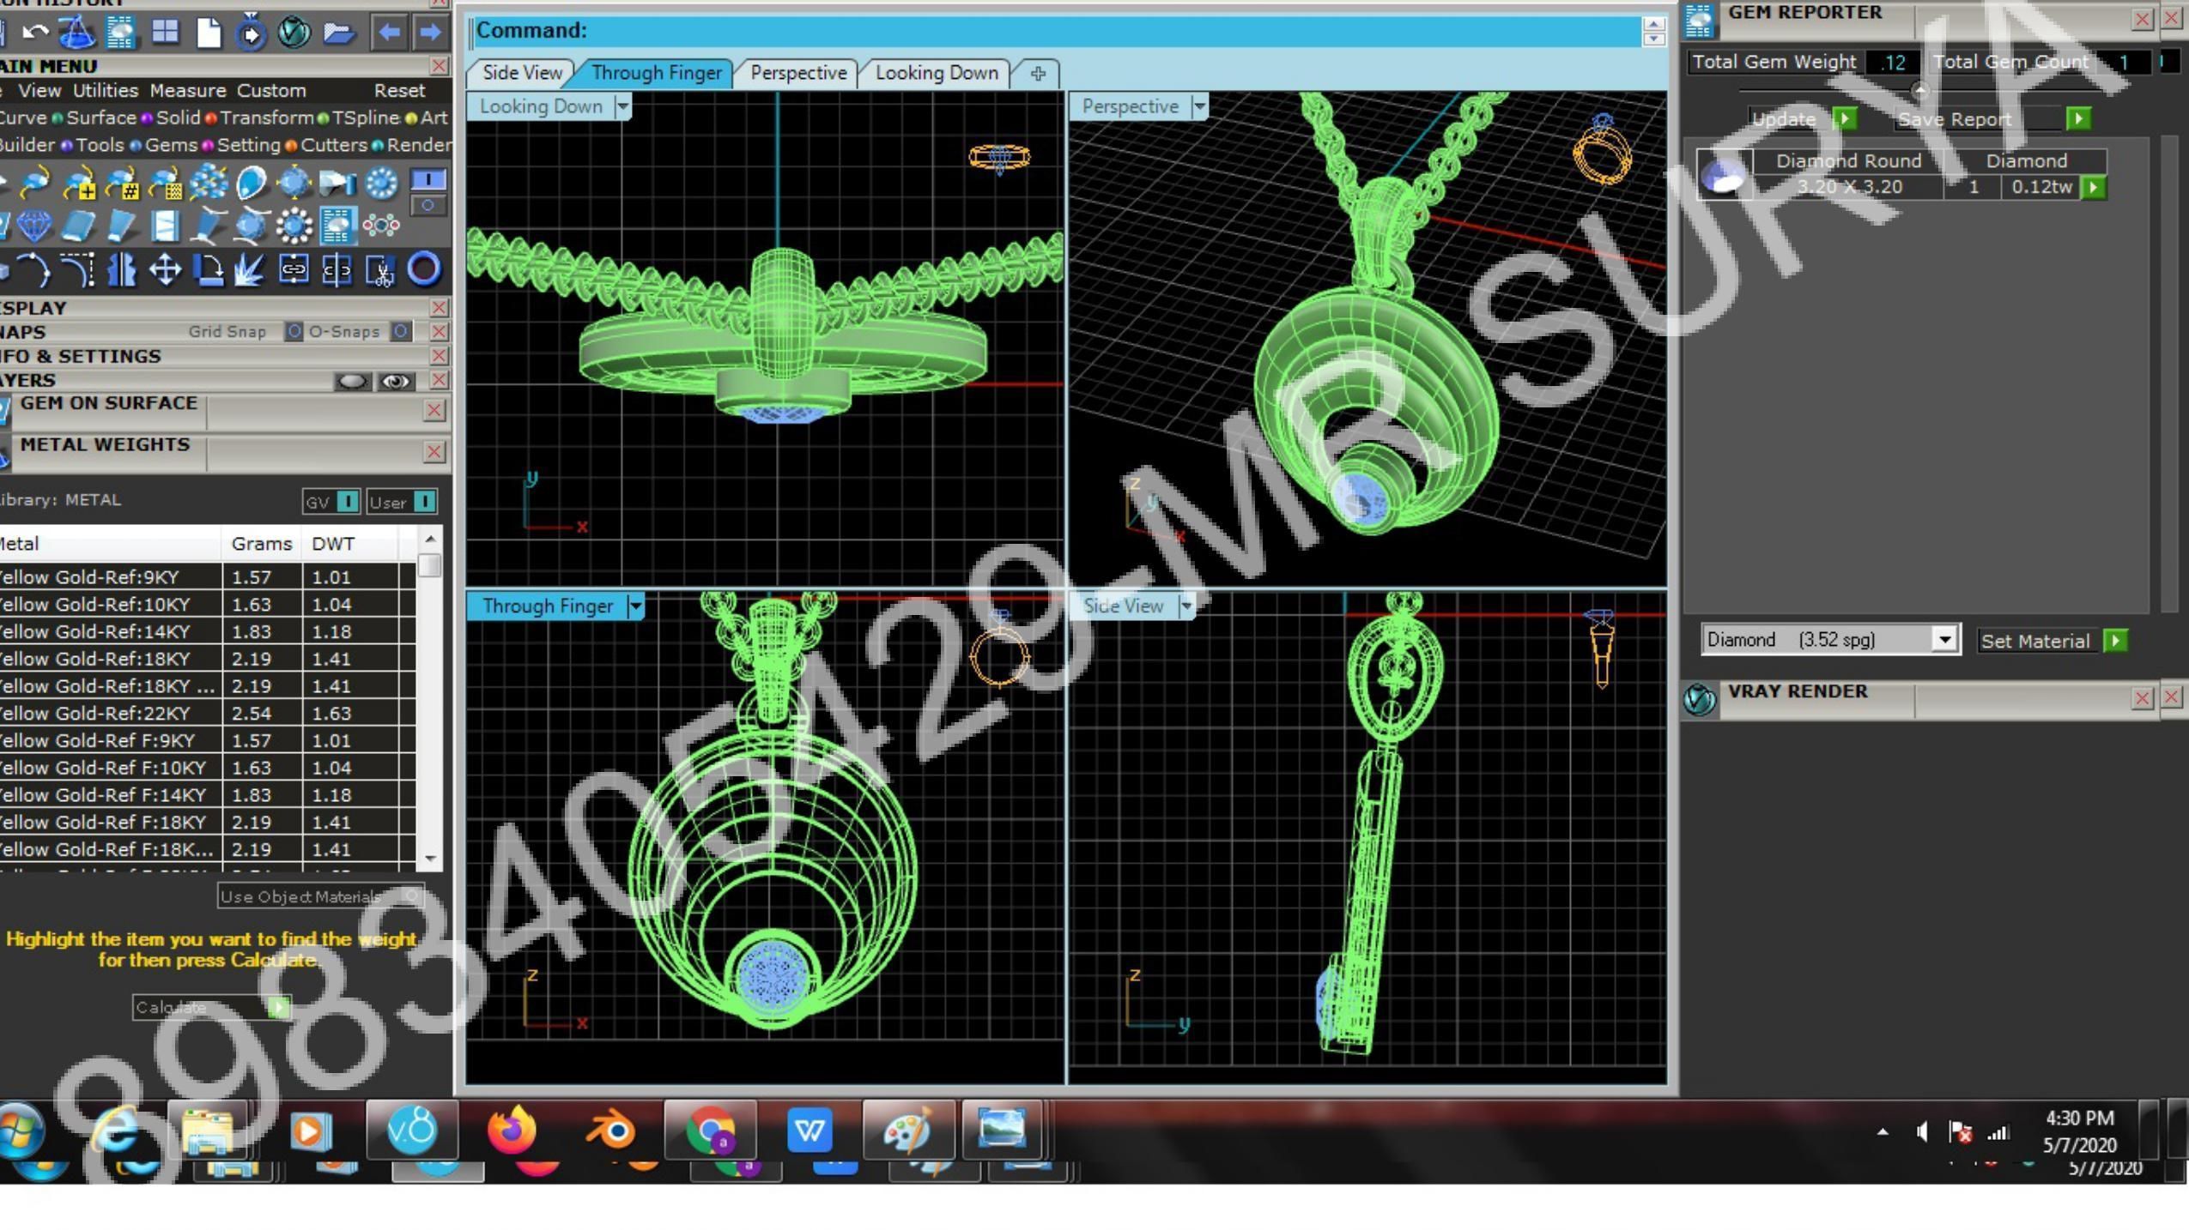Select the round gem with arrows icon
The image size is (2189, 1230).
click(294, 183)
